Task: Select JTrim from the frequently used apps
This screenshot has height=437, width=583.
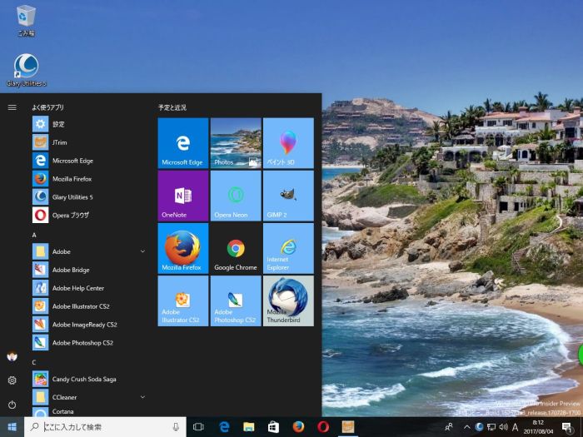Action: point(59,142)
